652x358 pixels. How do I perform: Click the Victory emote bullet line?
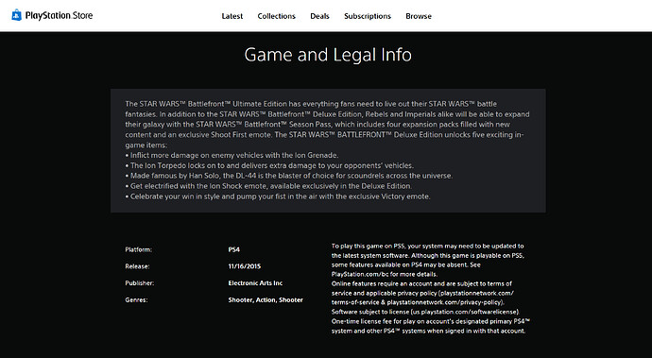(278, 196)
